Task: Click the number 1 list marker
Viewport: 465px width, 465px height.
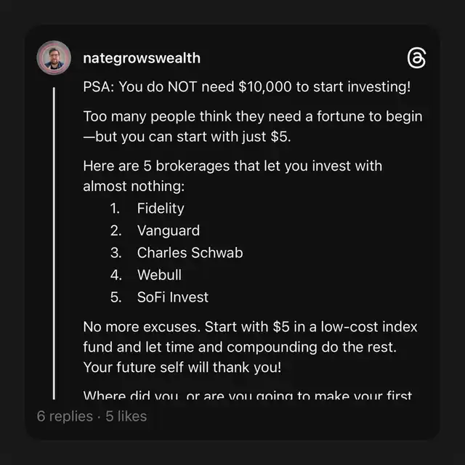Action: [115, 209]
